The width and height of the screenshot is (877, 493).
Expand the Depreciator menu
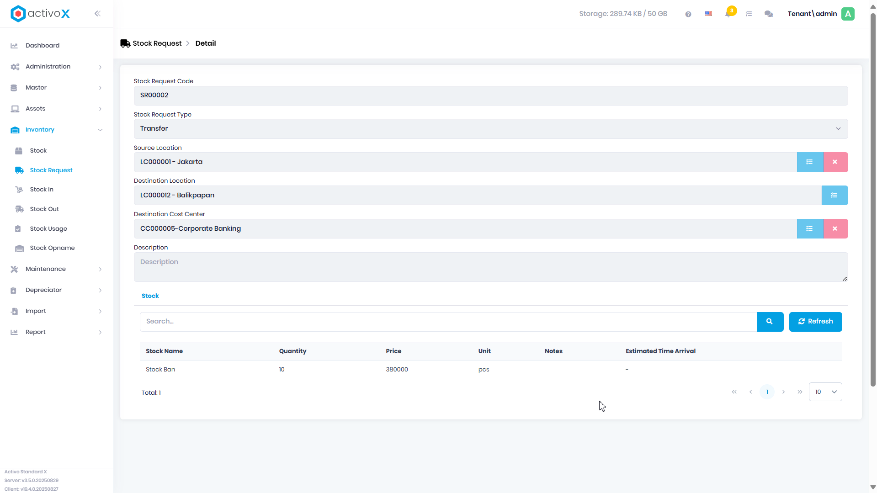pos(57,290)
